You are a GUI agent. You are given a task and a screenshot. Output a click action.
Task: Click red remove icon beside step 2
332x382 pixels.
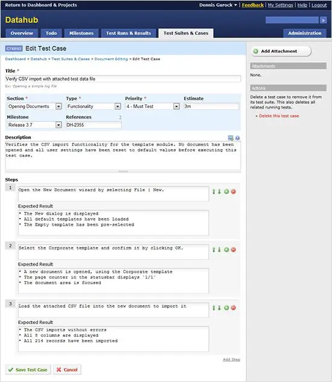(233, 249)
